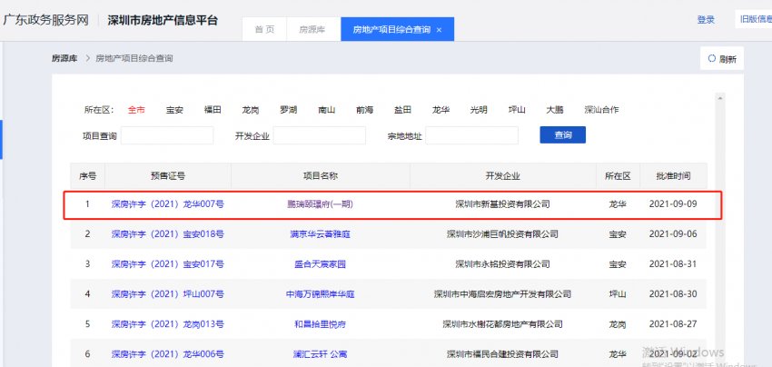Close the 房地产项目综合查询 tab
The height and width of the screenshot is (367, 772).
click(440, 30)
